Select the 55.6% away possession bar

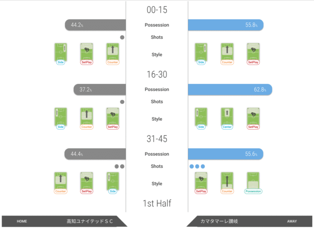point(226,154)
